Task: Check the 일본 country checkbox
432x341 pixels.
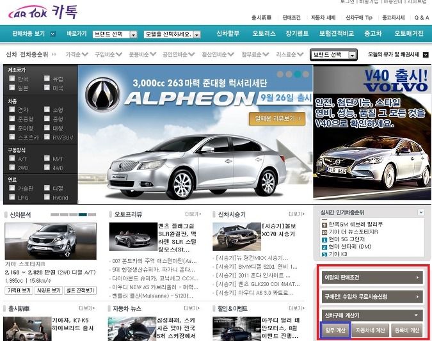Action: click(x=12, y=87)
